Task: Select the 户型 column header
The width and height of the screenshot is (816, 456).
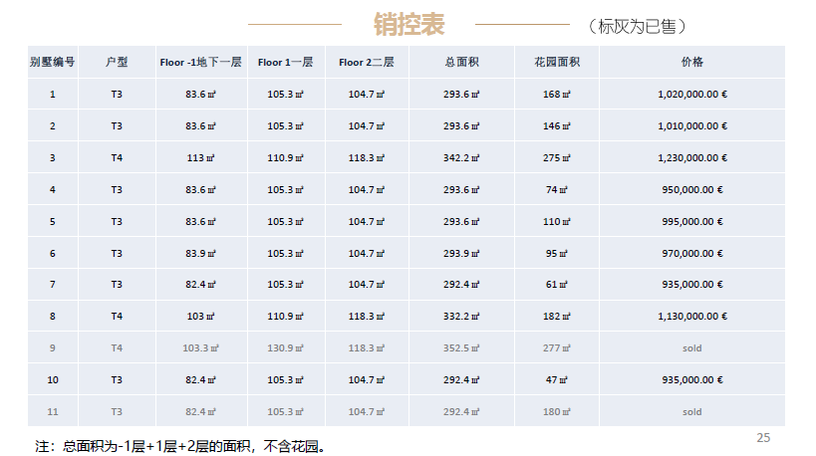Action: click(117, 62)
